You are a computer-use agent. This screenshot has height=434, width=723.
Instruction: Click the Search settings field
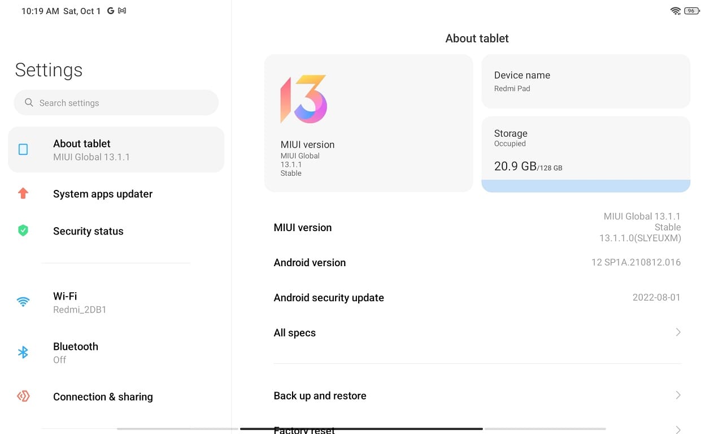(116, 102)
